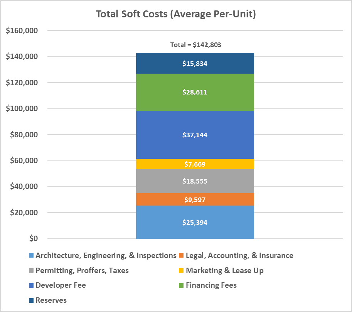Select the $80,000 axis label
This screenshot has width=352, height=312.
[24, 135]
